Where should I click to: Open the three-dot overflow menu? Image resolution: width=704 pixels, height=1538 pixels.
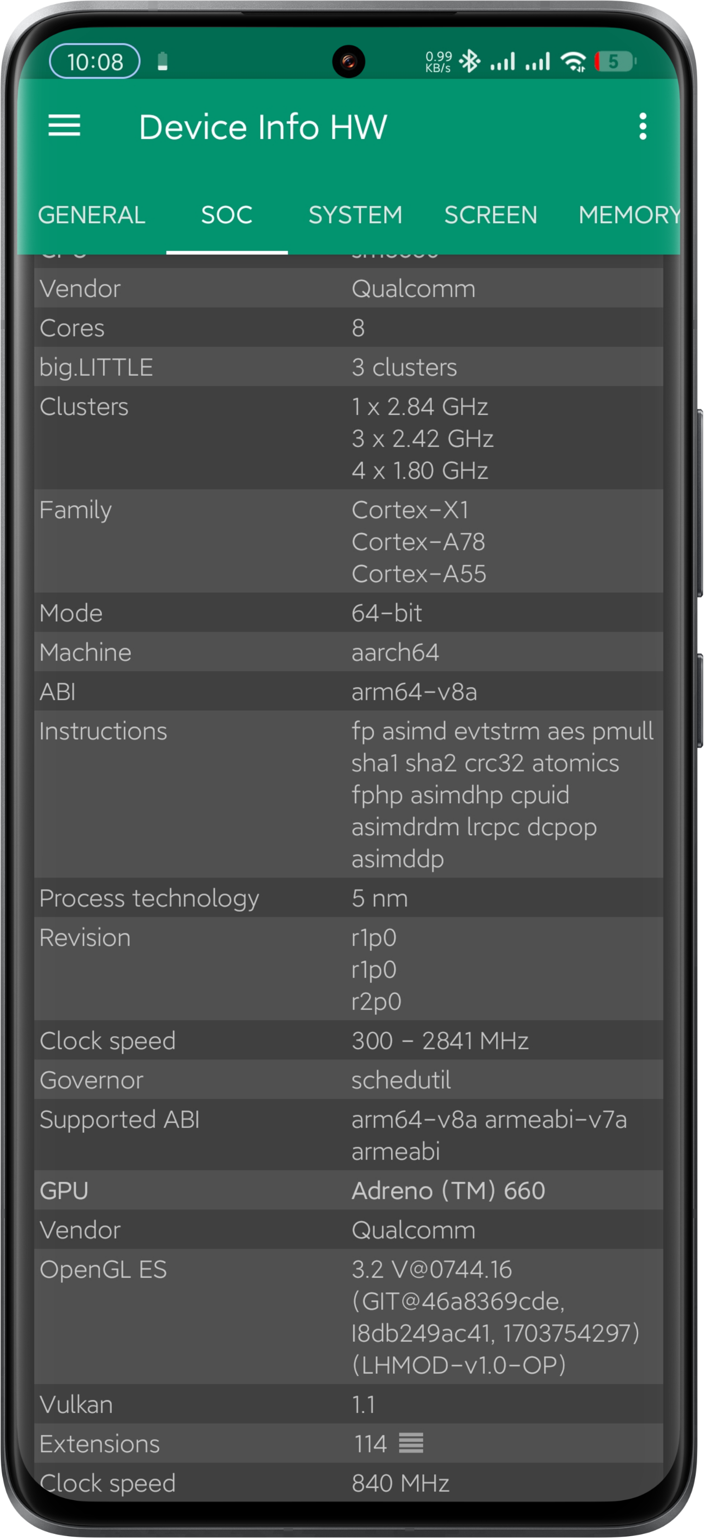tap(642, 127)
